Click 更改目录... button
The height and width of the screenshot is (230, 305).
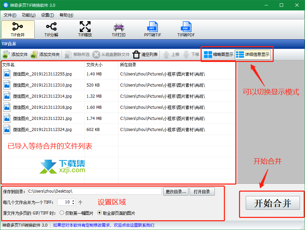point(176,192)
